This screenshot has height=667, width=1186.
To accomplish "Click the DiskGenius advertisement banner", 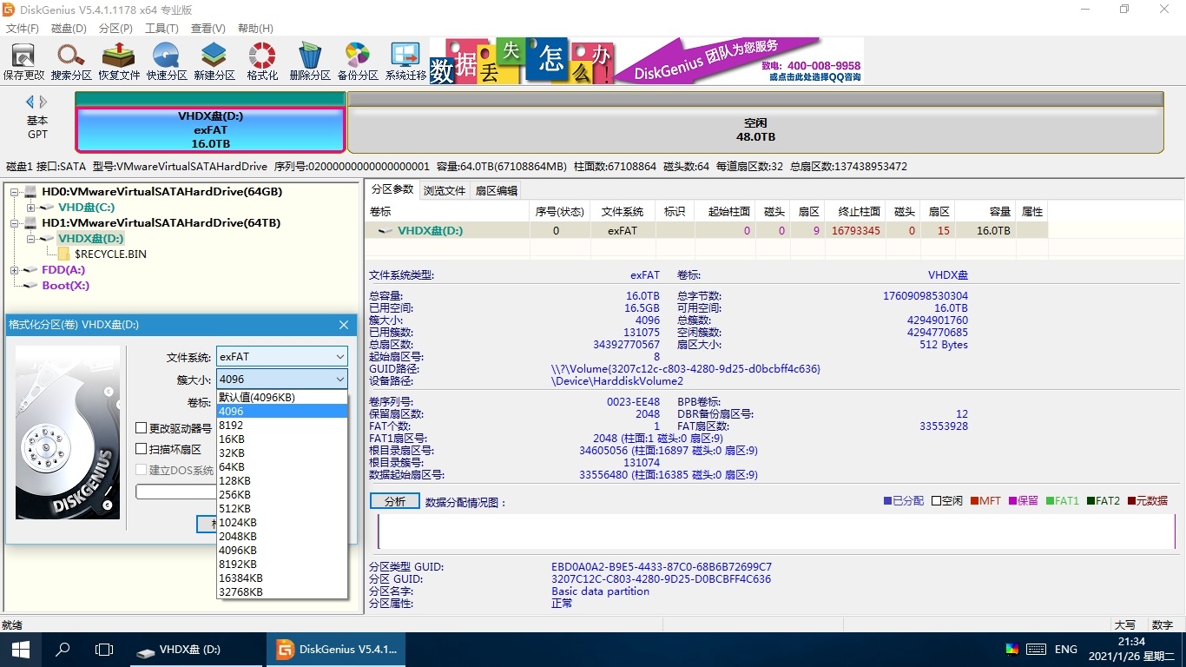I will (x=647, y=61).
